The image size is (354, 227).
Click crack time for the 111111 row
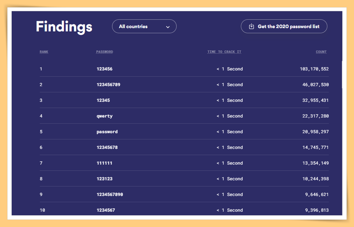[230, 163]
